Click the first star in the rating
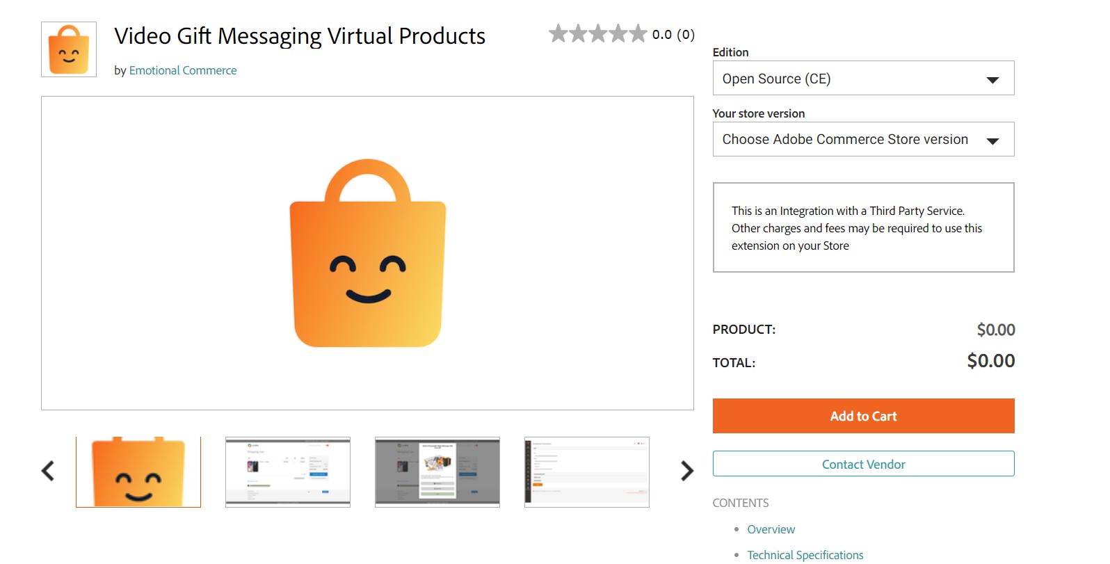The image size is (1110, 564). pyautogui.click(x=558, y=33)
